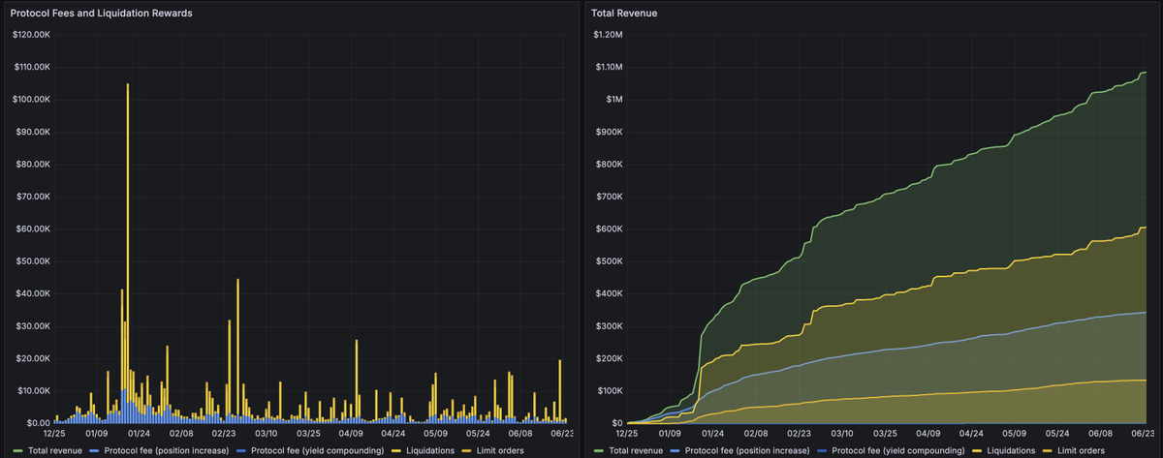Click green Total revenue color swatch in Protocol Fees legend
This screenshot has width=1163, height=458.
coord(17,451)
